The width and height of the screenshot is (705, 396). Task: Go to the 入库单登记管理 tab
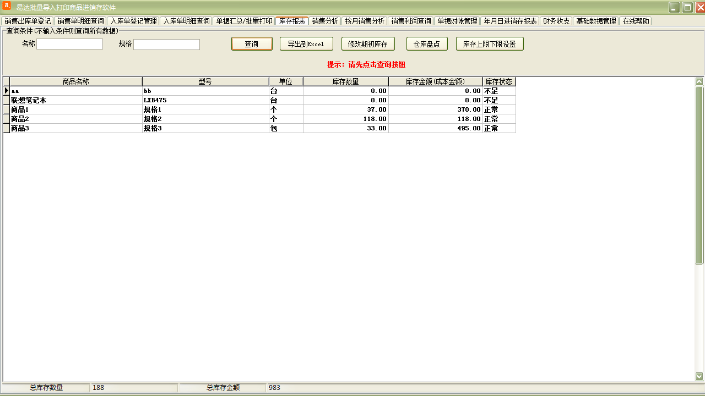133,21
